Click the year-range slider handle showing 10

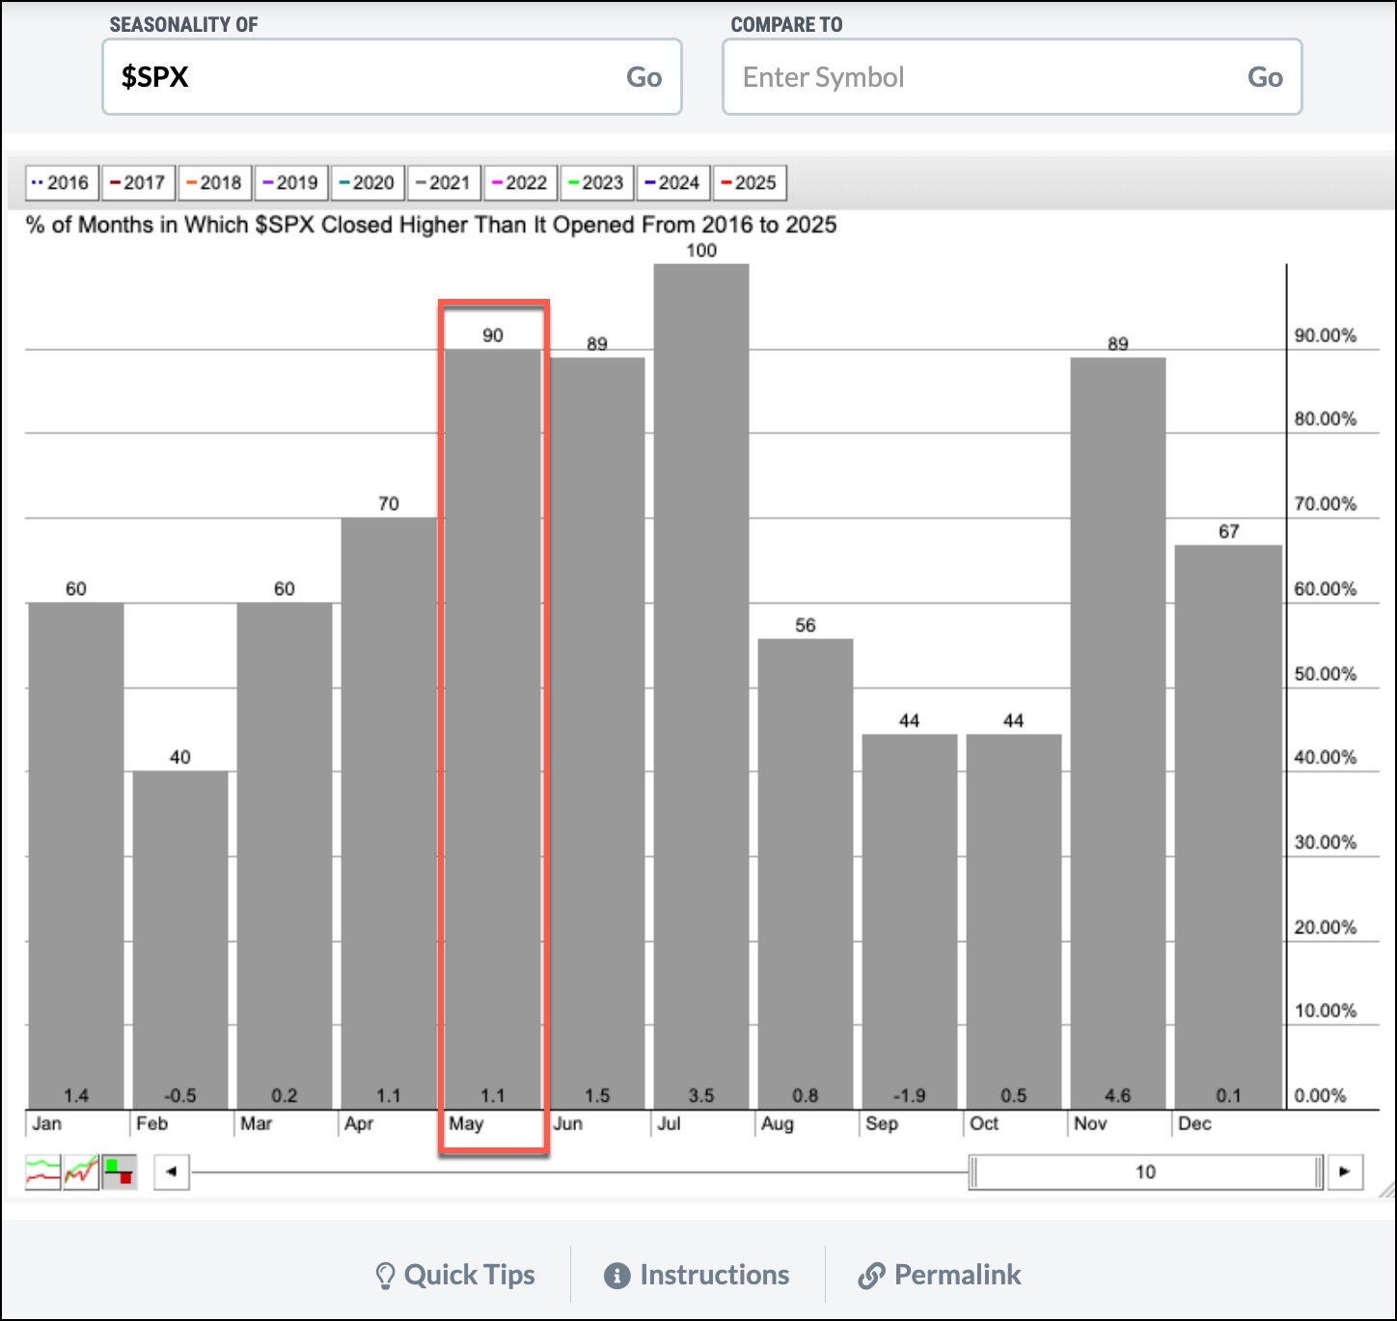point(1145,1173)
